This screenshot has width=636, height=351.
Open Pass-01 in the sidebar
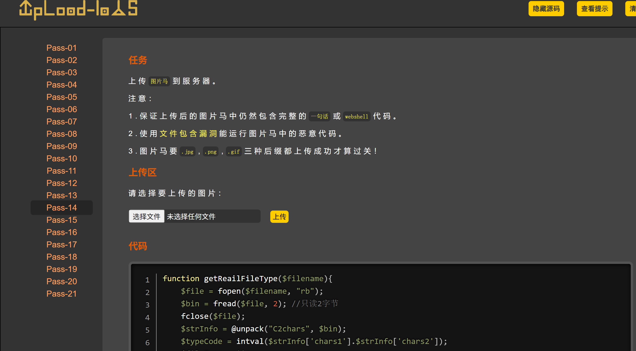coord(62,48)
